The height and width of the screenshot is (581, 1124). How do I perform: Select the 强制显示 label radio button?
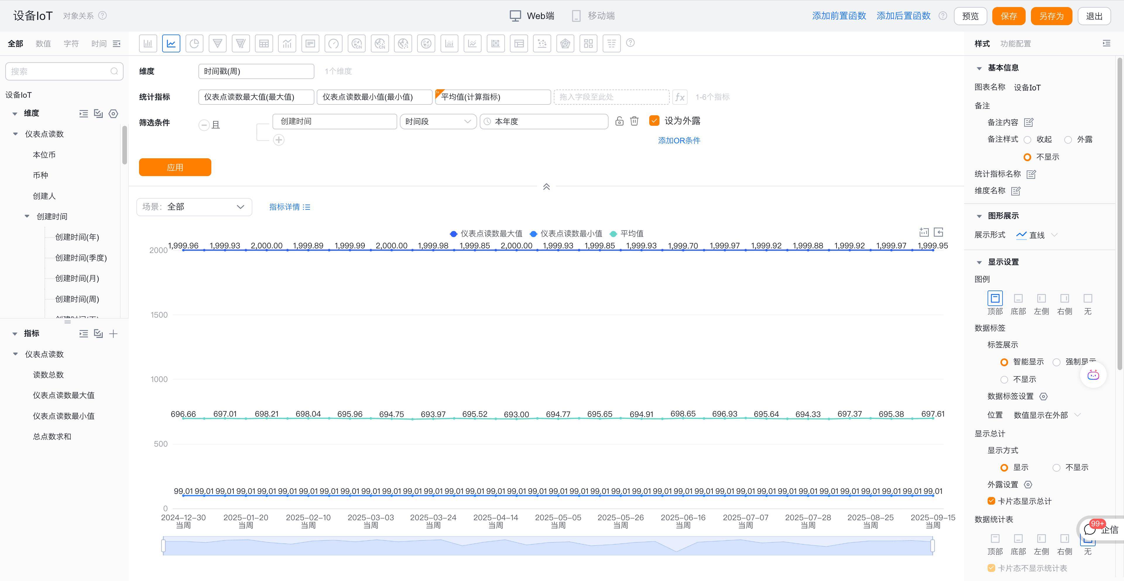pyautogui.click(x=1056, y=362)
